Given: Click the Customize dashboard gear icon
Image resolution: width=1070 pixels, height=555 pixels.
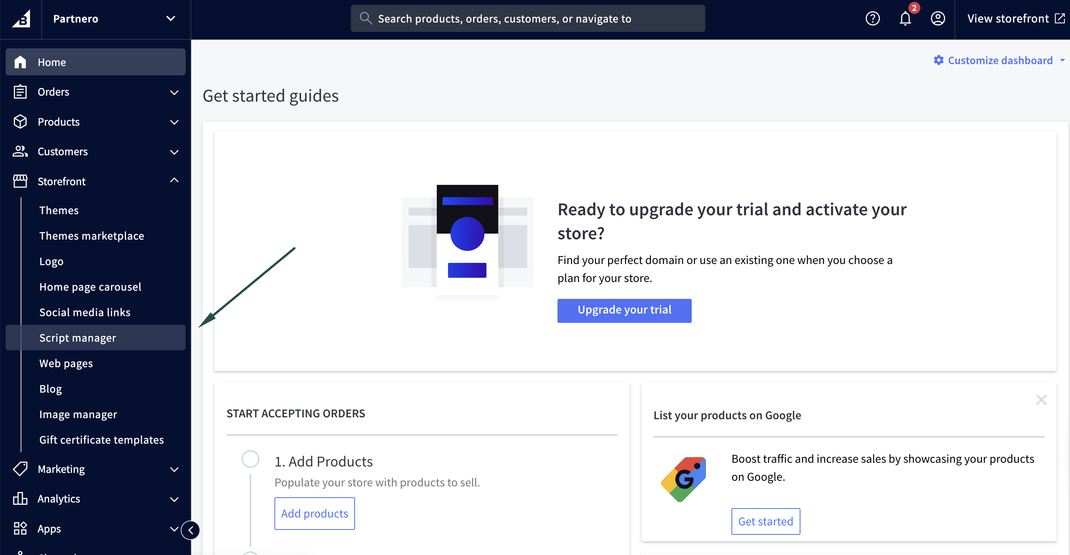Looking at the screenshot, I should point(938,60).
